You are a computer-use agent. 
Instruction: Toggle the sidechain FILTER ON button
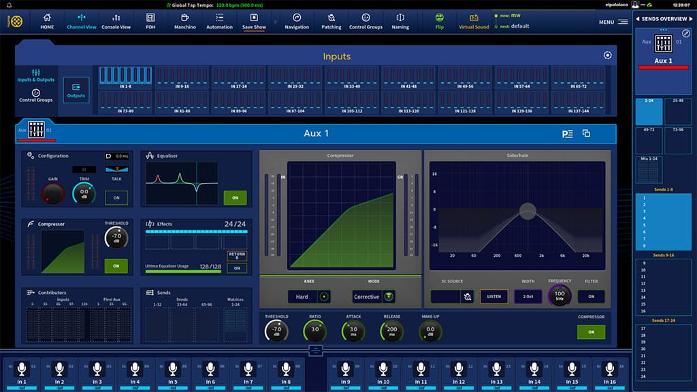[591, 297]
